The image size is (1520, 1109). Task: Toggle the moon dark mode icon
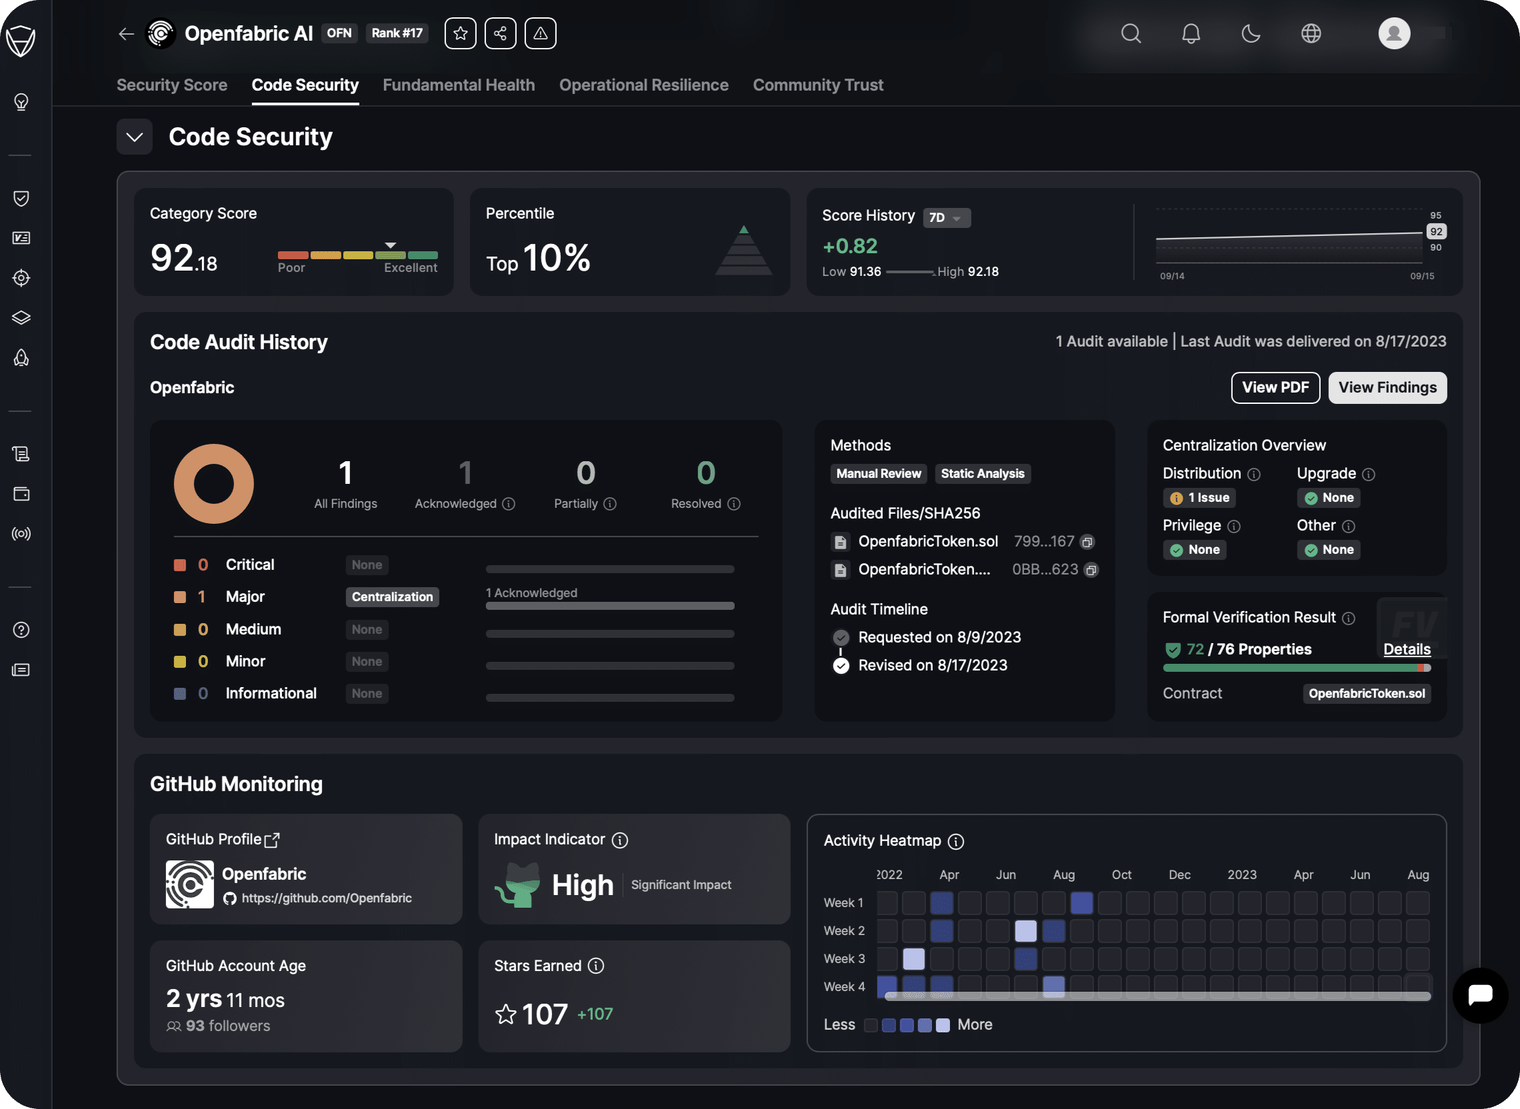(1251, 33)
